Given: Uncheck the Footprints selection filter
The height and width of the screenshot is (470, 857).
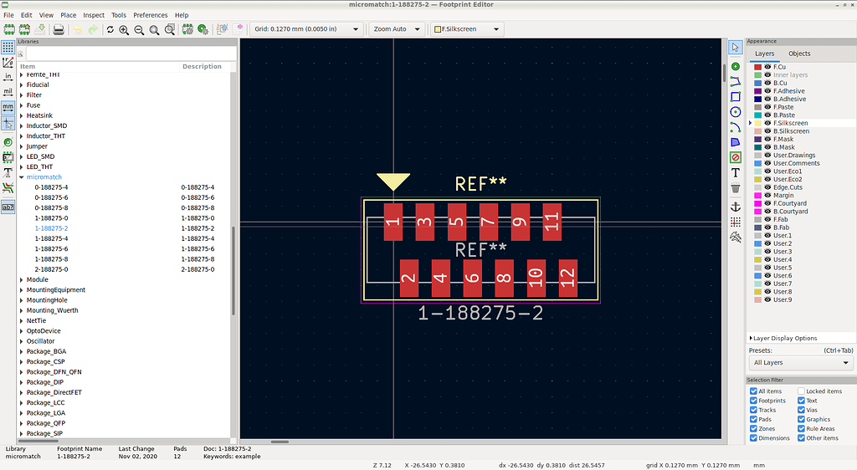Looking at the screenshot, I should point(753,401).
